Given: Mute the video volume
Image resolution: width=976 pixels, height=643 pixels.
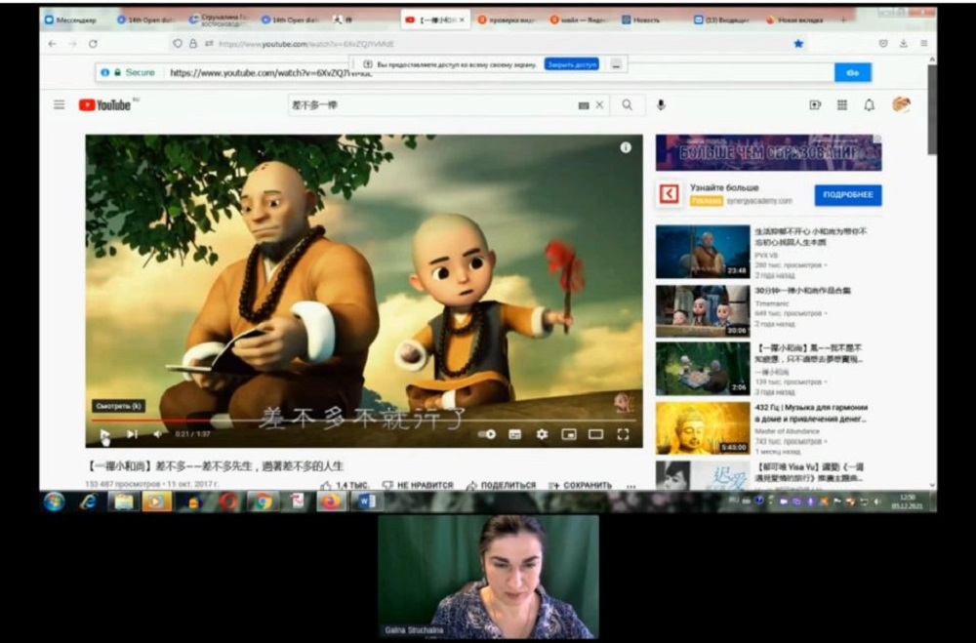Looking at the screenshot, I should [x=157, y=434].
